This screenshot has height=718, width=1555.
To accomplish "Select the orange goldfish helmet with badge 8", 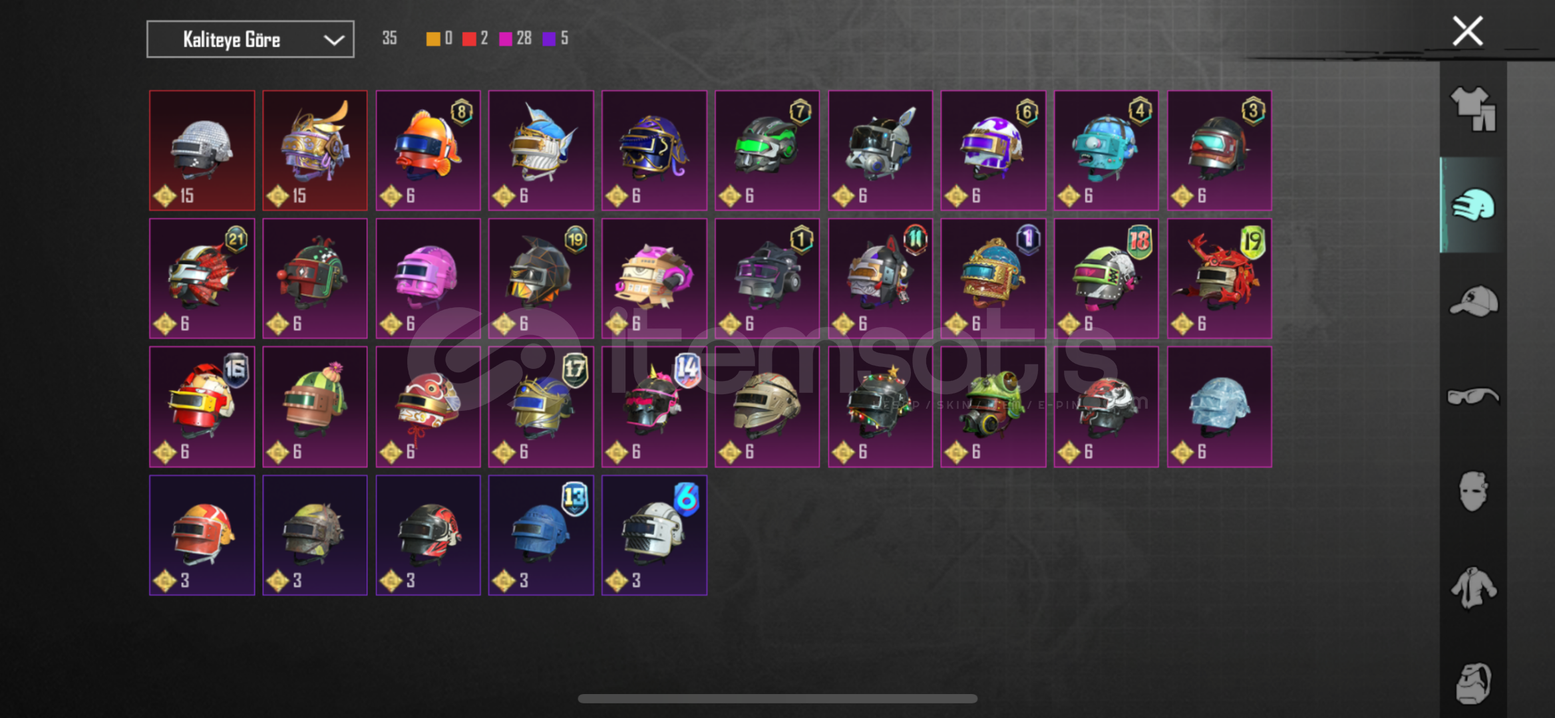I will [428, 150].
